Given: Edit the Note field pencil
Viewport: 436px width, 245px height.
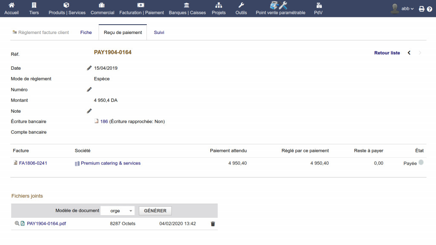Looking at the screenshot, I should pos(89,111).
